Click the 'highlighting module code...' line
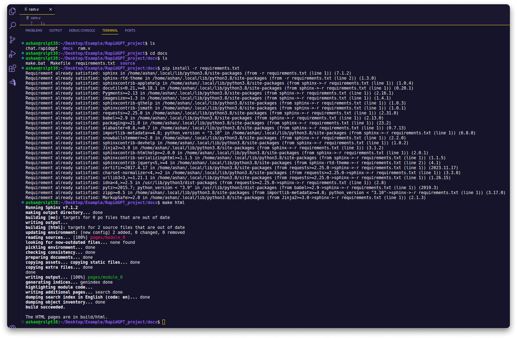This screenshot has width=517, height=338. (59, 287)
